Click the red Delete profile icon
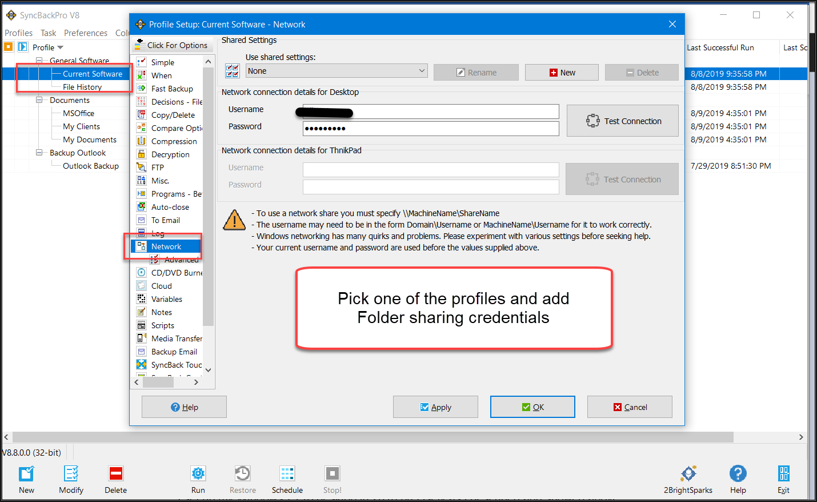Viewport: 817px width, 502px height. coord(116,474)
